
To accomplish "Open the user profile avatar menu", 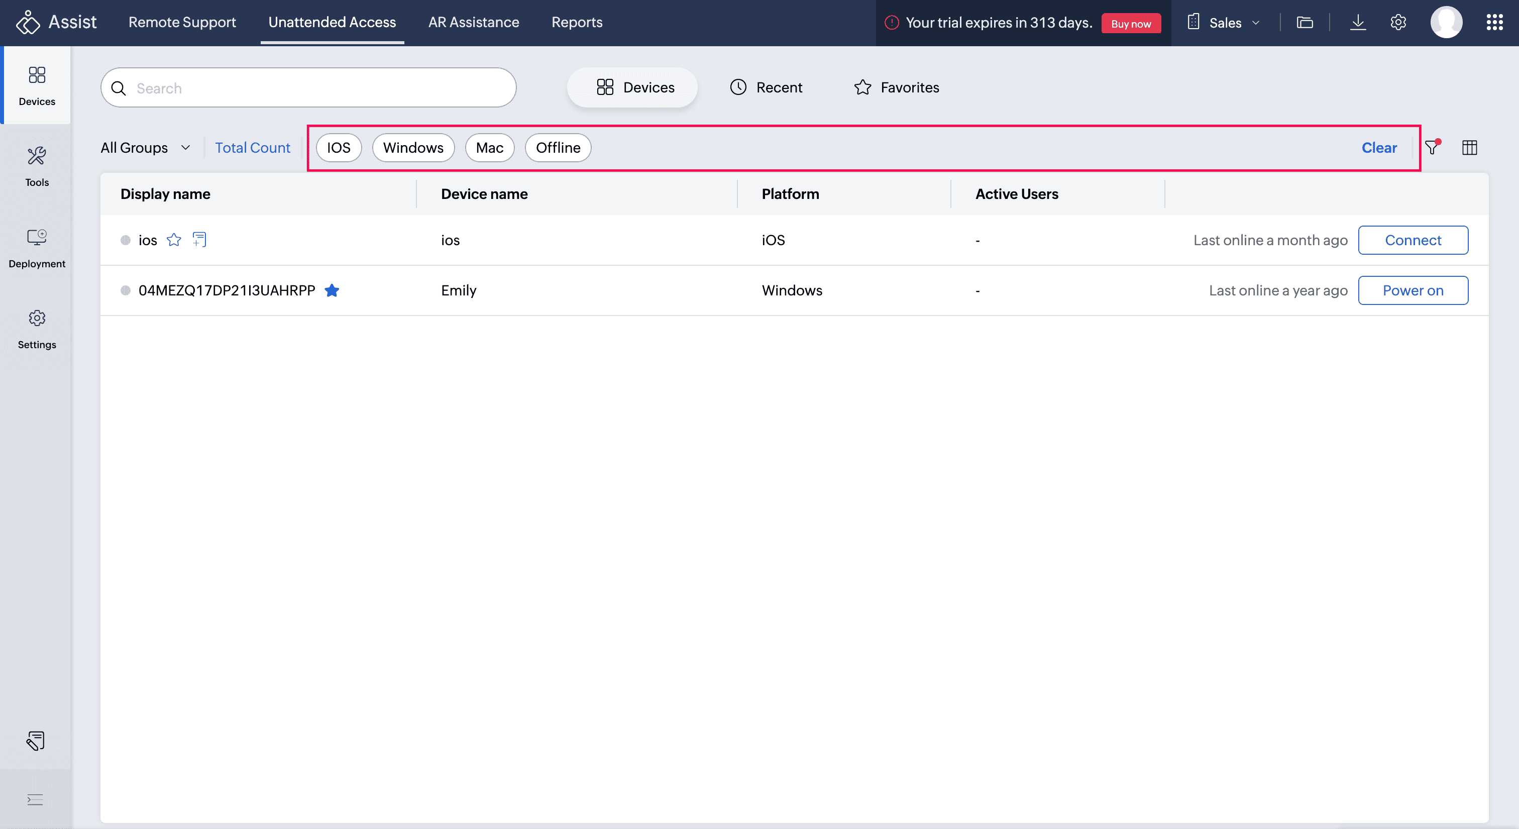I will coord(1446,23).
